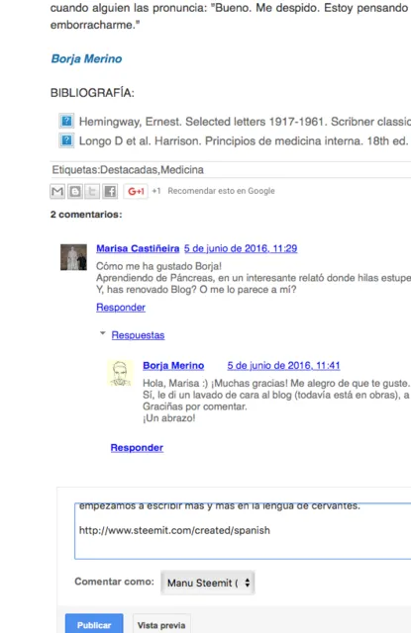Open comment permalink 5 de junio 11:29
The width and height of the screenshot is (411, 633).
click(241, 248)
